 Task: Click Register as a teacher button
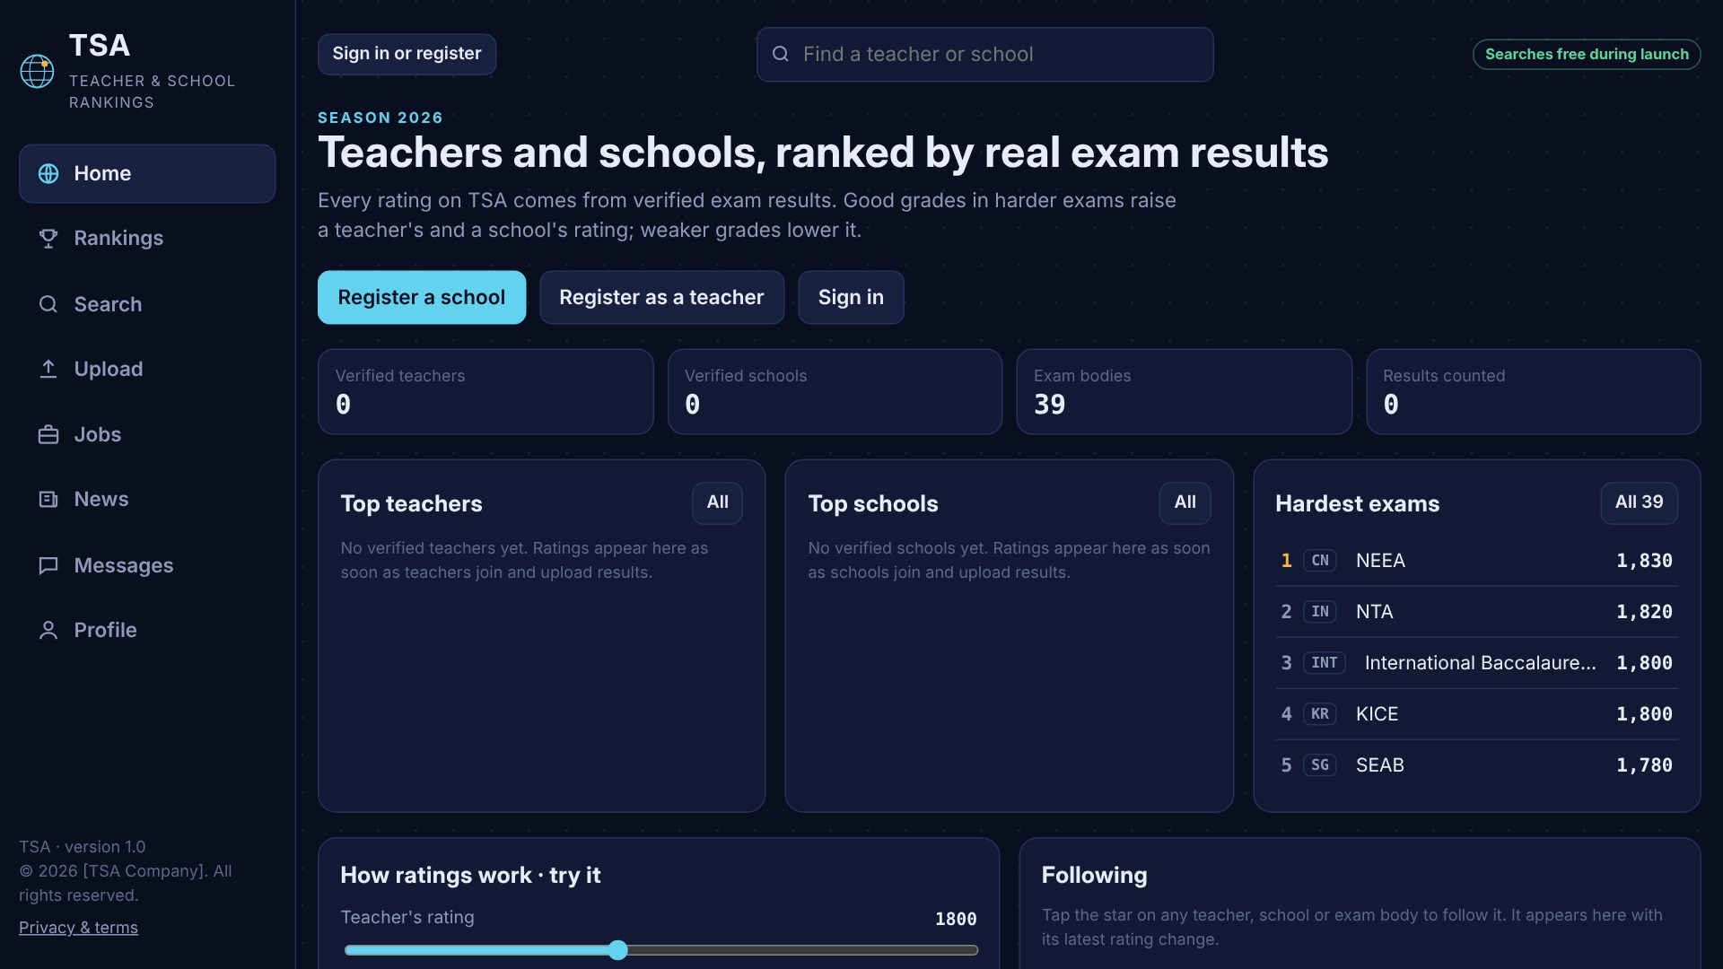(x=661, y=297)
